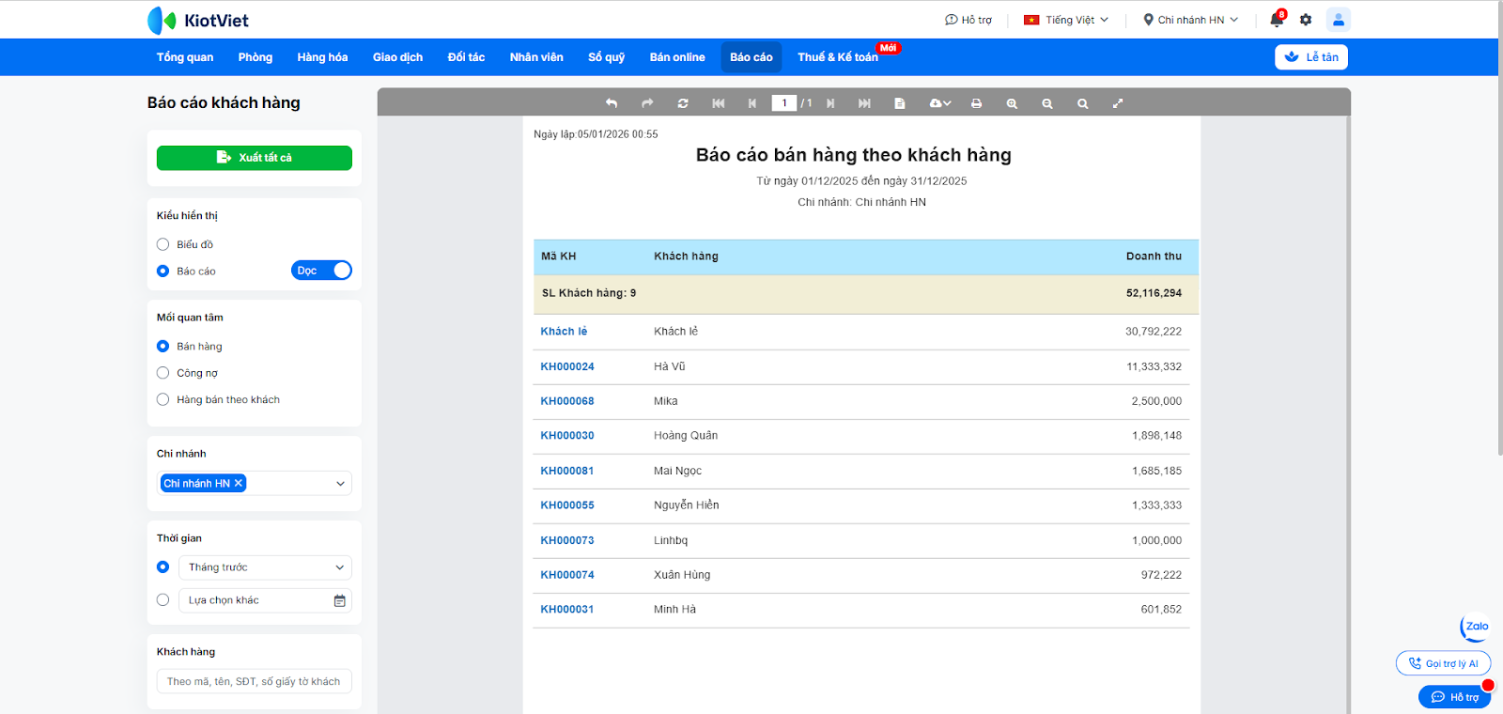Open the Tháng trước time dropdown
The height and width of the screenshot is (714, 1503).
pos(265,567)
